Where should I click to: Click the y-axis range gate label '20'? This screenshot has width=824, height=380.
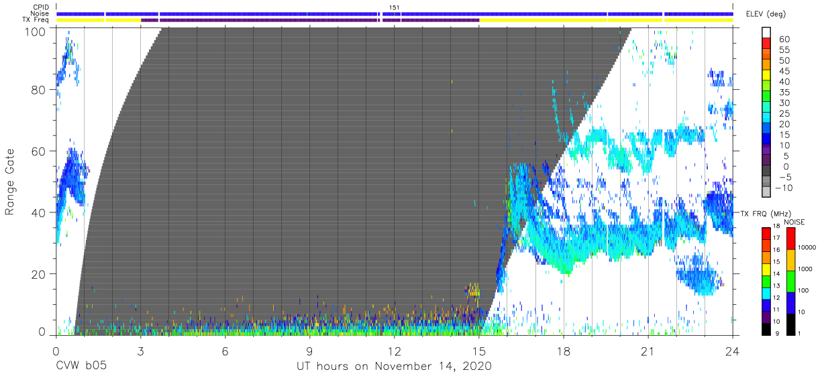tap(39, 273)
